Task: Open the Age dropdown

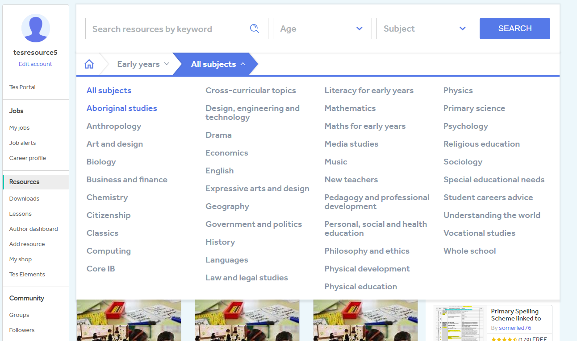Action: [x=322, y=28]
